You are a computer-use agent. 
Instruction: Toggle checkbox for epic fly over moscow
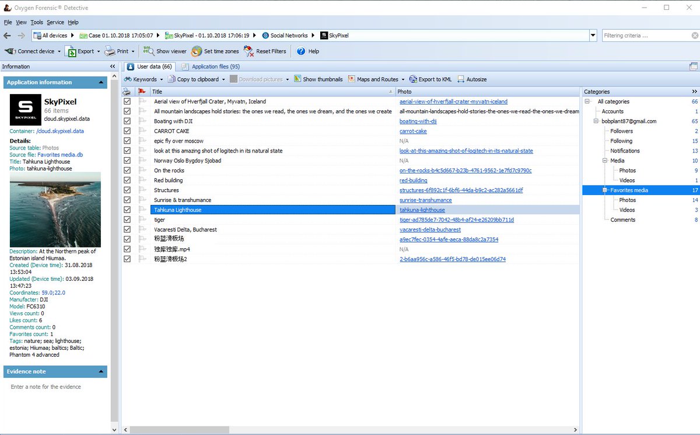click(x=127, y=141)
